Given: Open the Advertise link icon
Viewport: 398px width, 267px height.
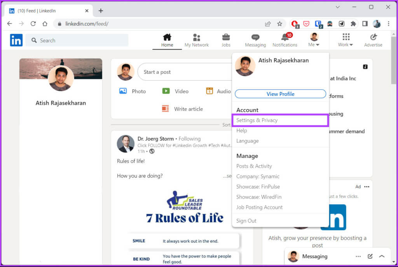Looking at the screenshot, I should click(x=373, y=37).
